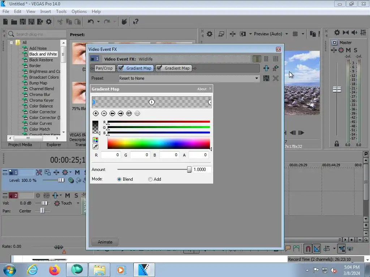Viewport: 370px width, 277px height.
Task: Click on the green channel slider
Action: pyautogui.click(x=159, y=127)
